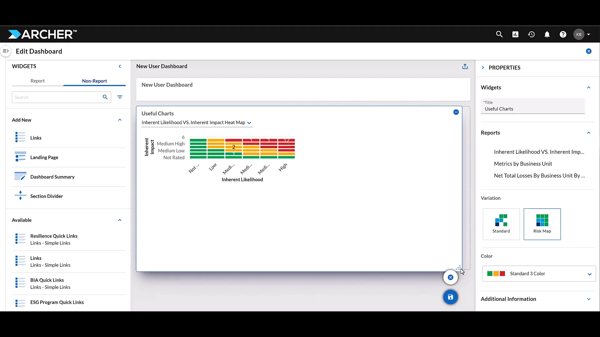The height and width of the screenshot is (337, 600).
Task: Open the notifications bell
Action: [x=547, y=34]
